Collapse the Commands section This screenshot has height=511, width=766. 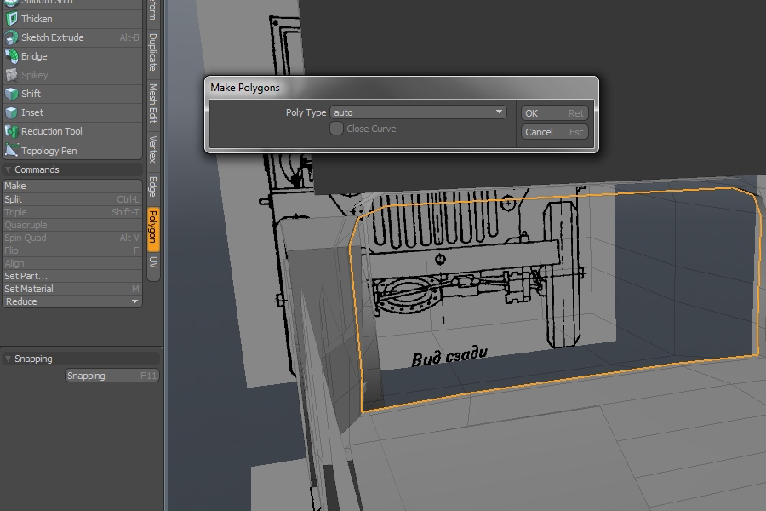(x=8, y=169)
